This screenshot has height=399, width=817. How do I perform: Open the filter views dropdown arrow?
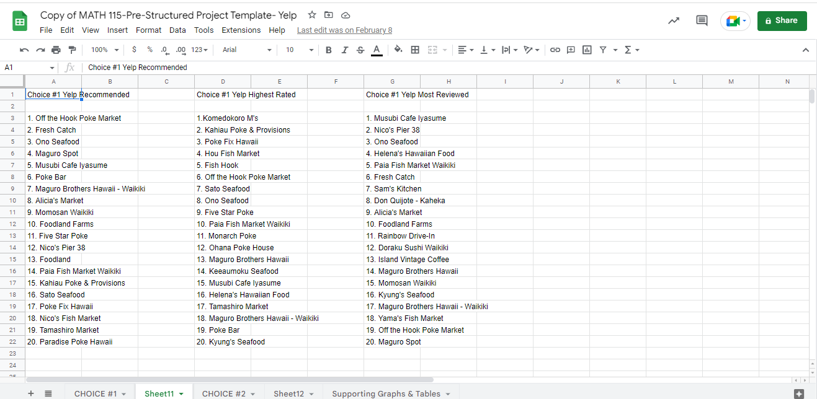[x=615, y=50]
